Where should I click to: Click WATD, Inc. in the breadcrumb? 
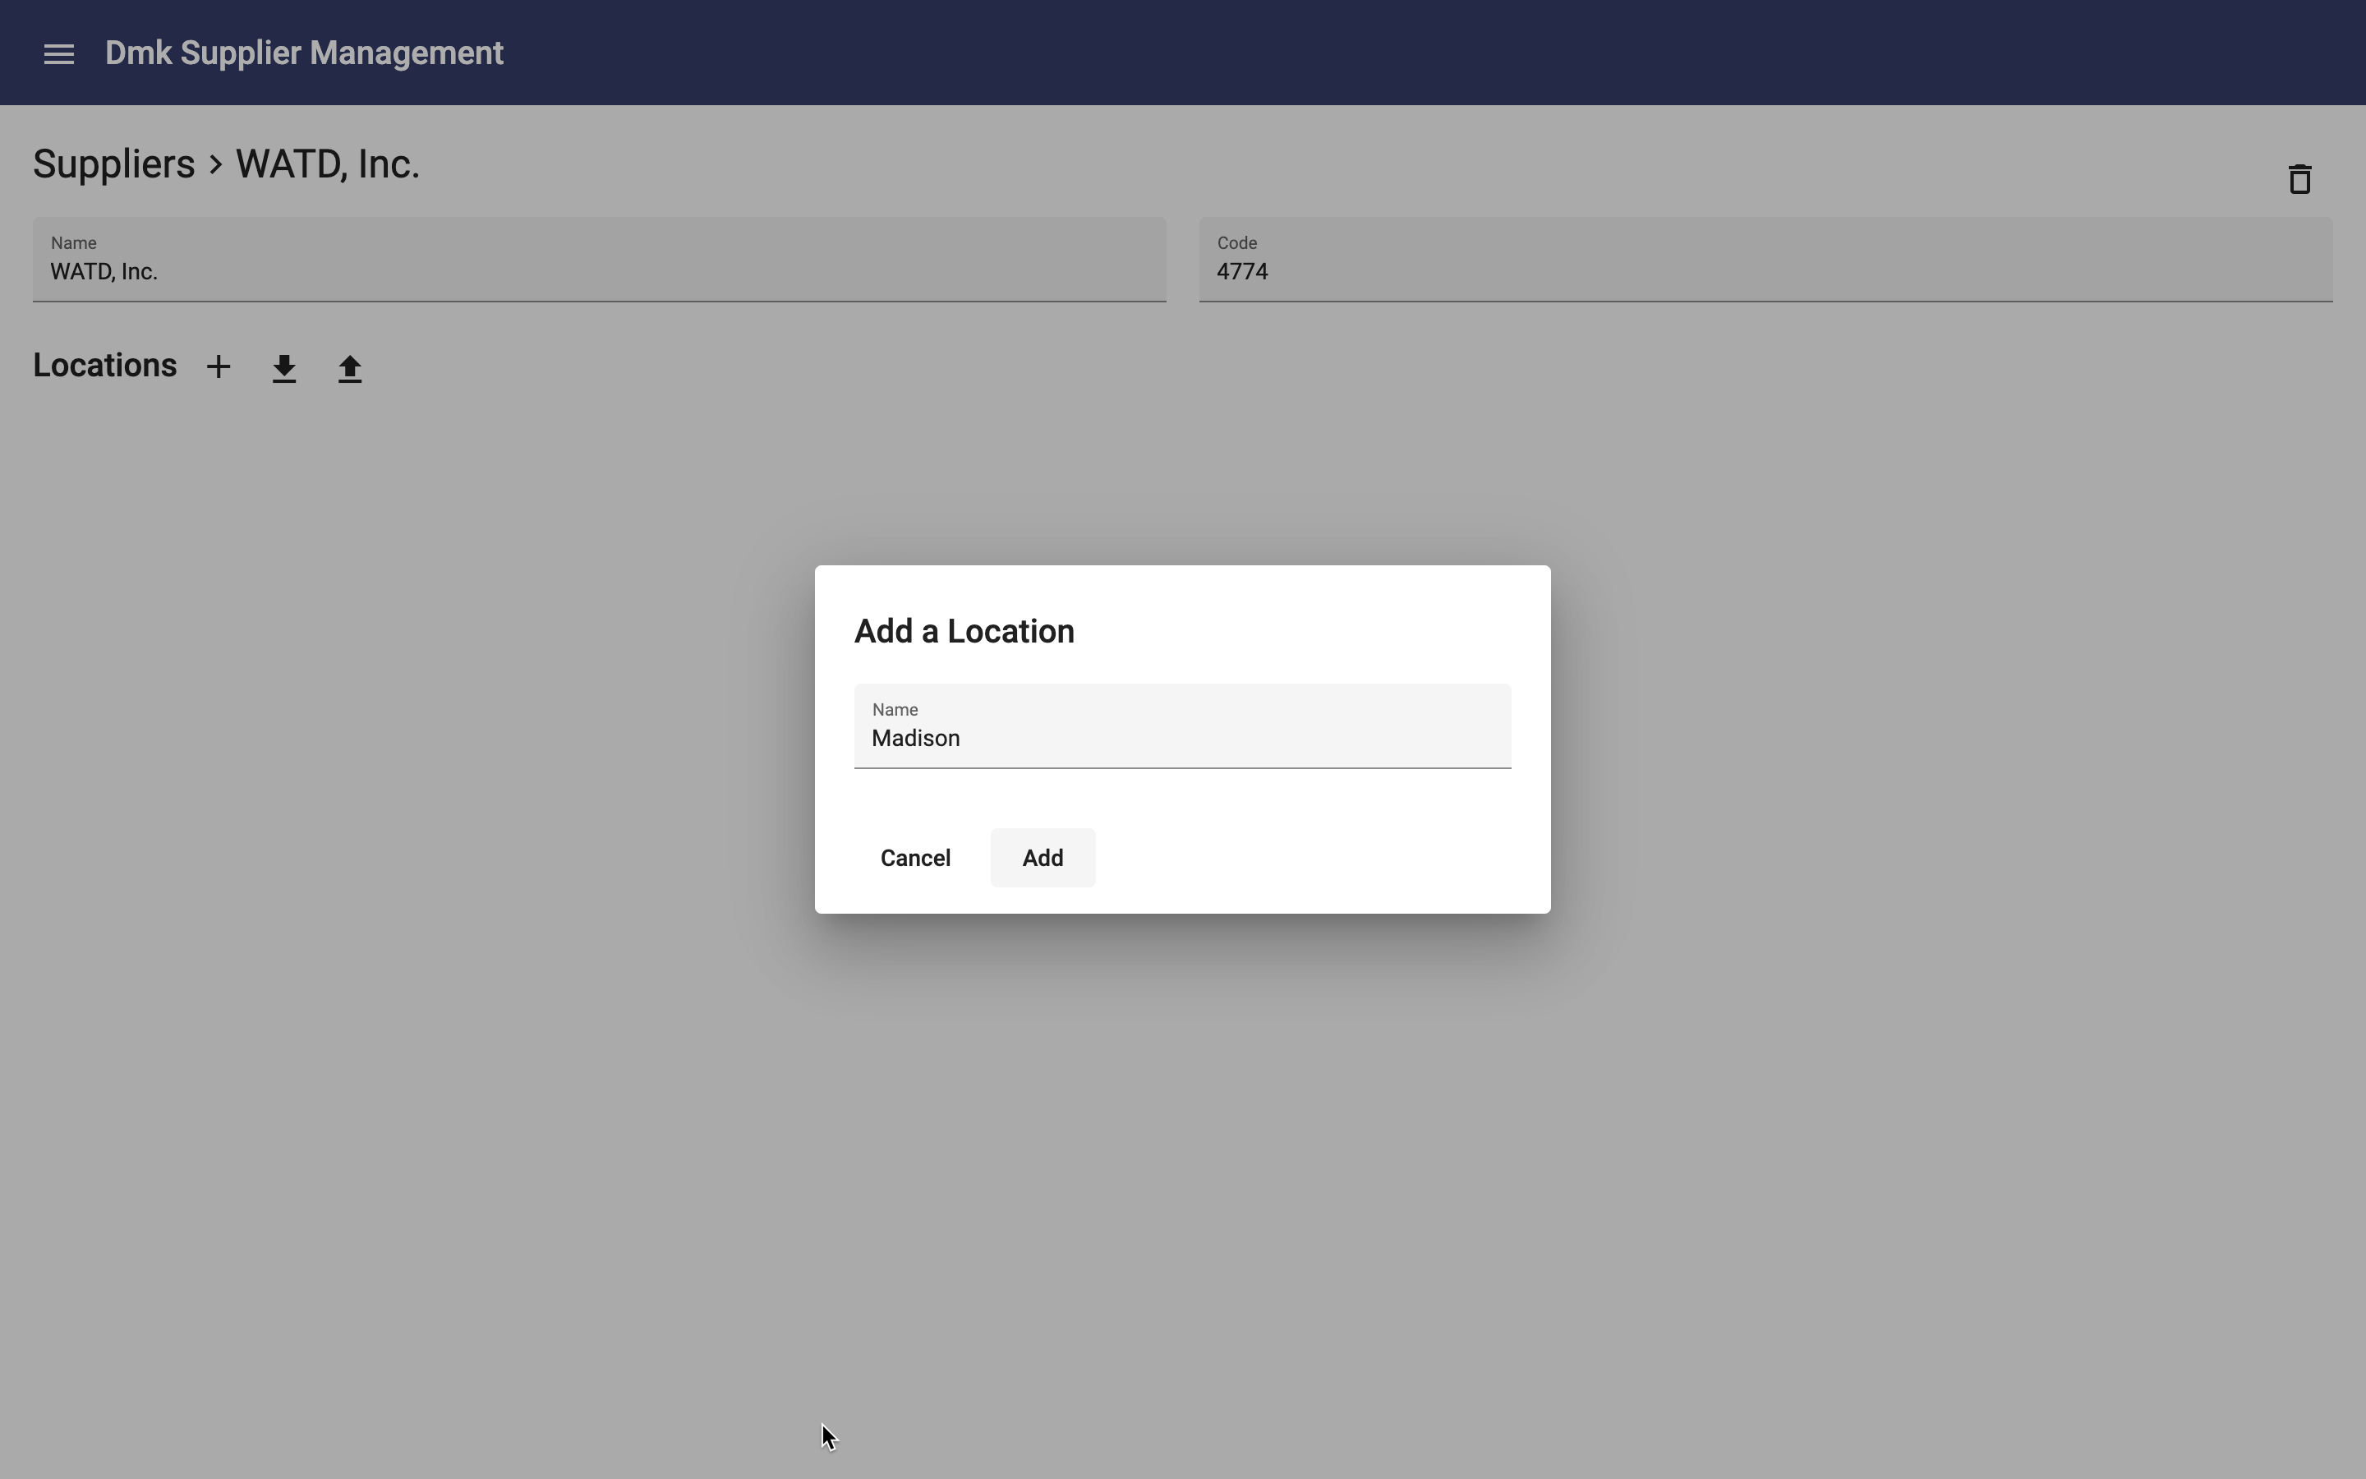(x=328, y=164)
